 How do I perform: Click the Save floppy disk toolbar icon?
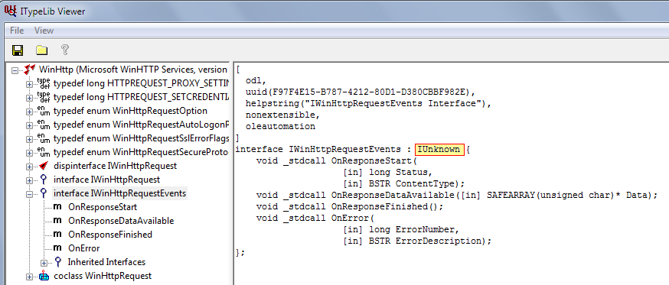click(x=18, y=50)
